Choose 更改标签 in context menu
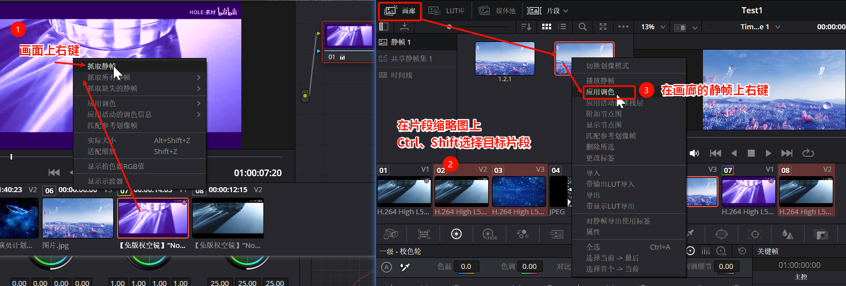The image size is (846, 286). point(600,158)
